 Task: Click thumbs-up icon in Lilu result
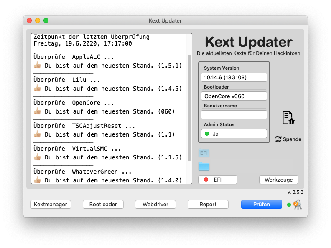click(37, 88)
